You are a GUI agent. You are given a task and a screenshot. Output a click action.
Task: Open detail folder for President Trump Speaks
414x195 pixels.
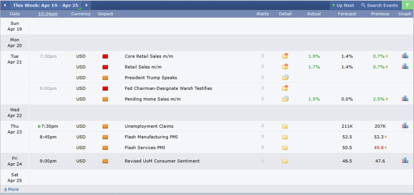click(x=285, y=77)
